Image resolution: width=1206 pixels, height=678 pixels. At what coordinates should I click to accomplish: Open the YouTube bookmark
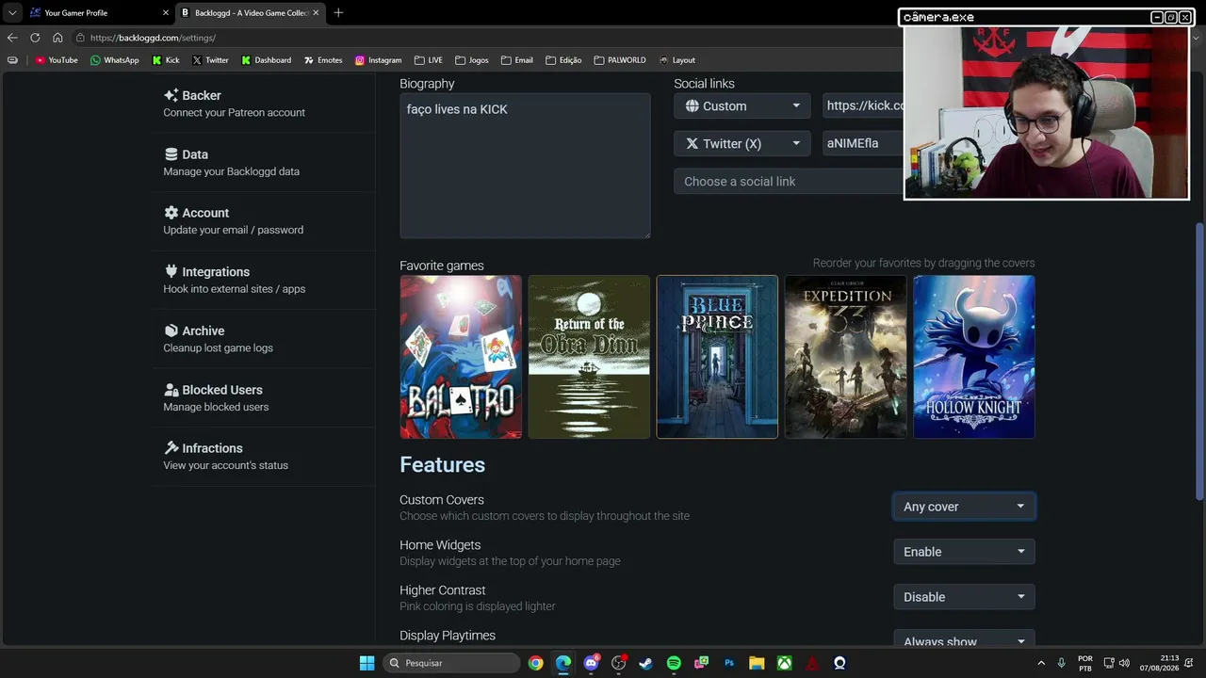57,60
